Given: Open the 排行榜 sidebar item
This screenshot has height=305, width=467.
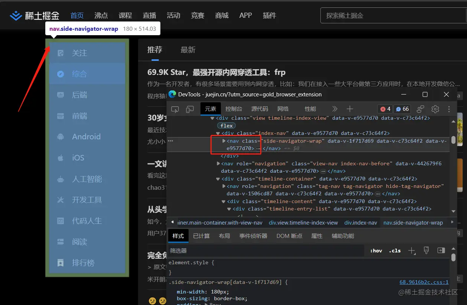Looking at the screenshot, I should pos(87,263).
